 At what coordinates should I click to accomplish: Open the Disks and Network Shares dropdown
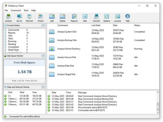pyautogui.click(x=43, y=87)
